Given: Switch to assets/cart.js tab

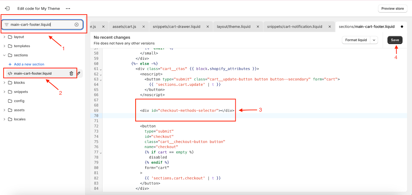Looking at the screenshot, I should coord(124,26).
